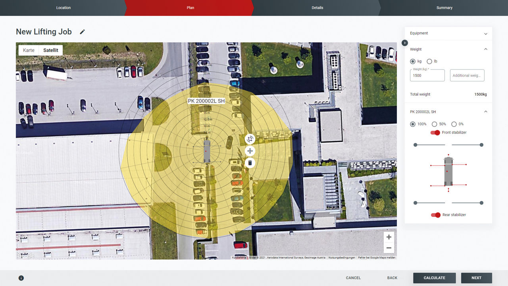Switch map to Karte view
The height and width of the screenshot is (286, 508).
tap(29, 50)
